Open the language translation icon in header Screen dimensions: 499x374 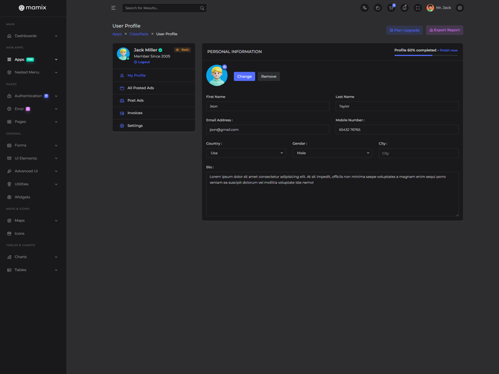(364, 8)
